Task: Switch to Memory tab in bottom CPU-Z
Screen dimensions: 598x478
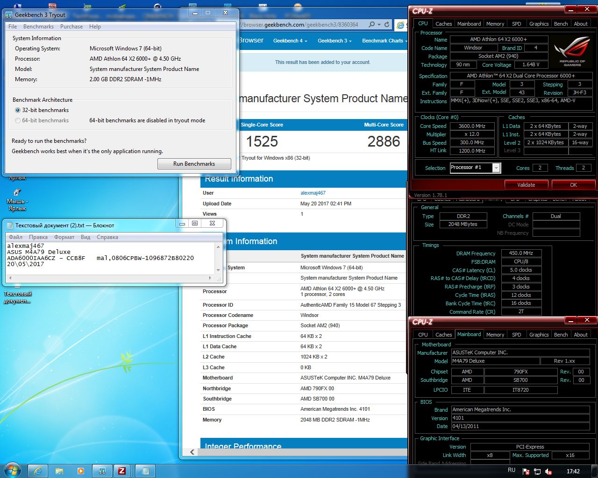Action: tap(495, 335)
